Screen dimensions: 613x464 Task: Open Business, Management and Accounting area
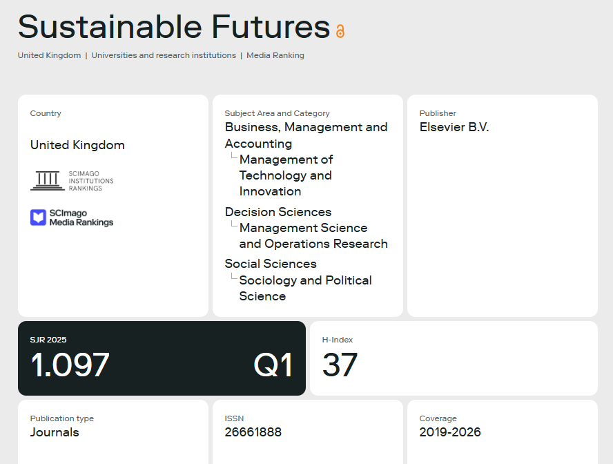306,135
